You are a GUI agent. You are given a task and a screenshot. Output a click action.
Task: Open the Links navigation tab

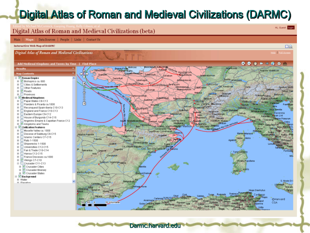click(78, 40)
